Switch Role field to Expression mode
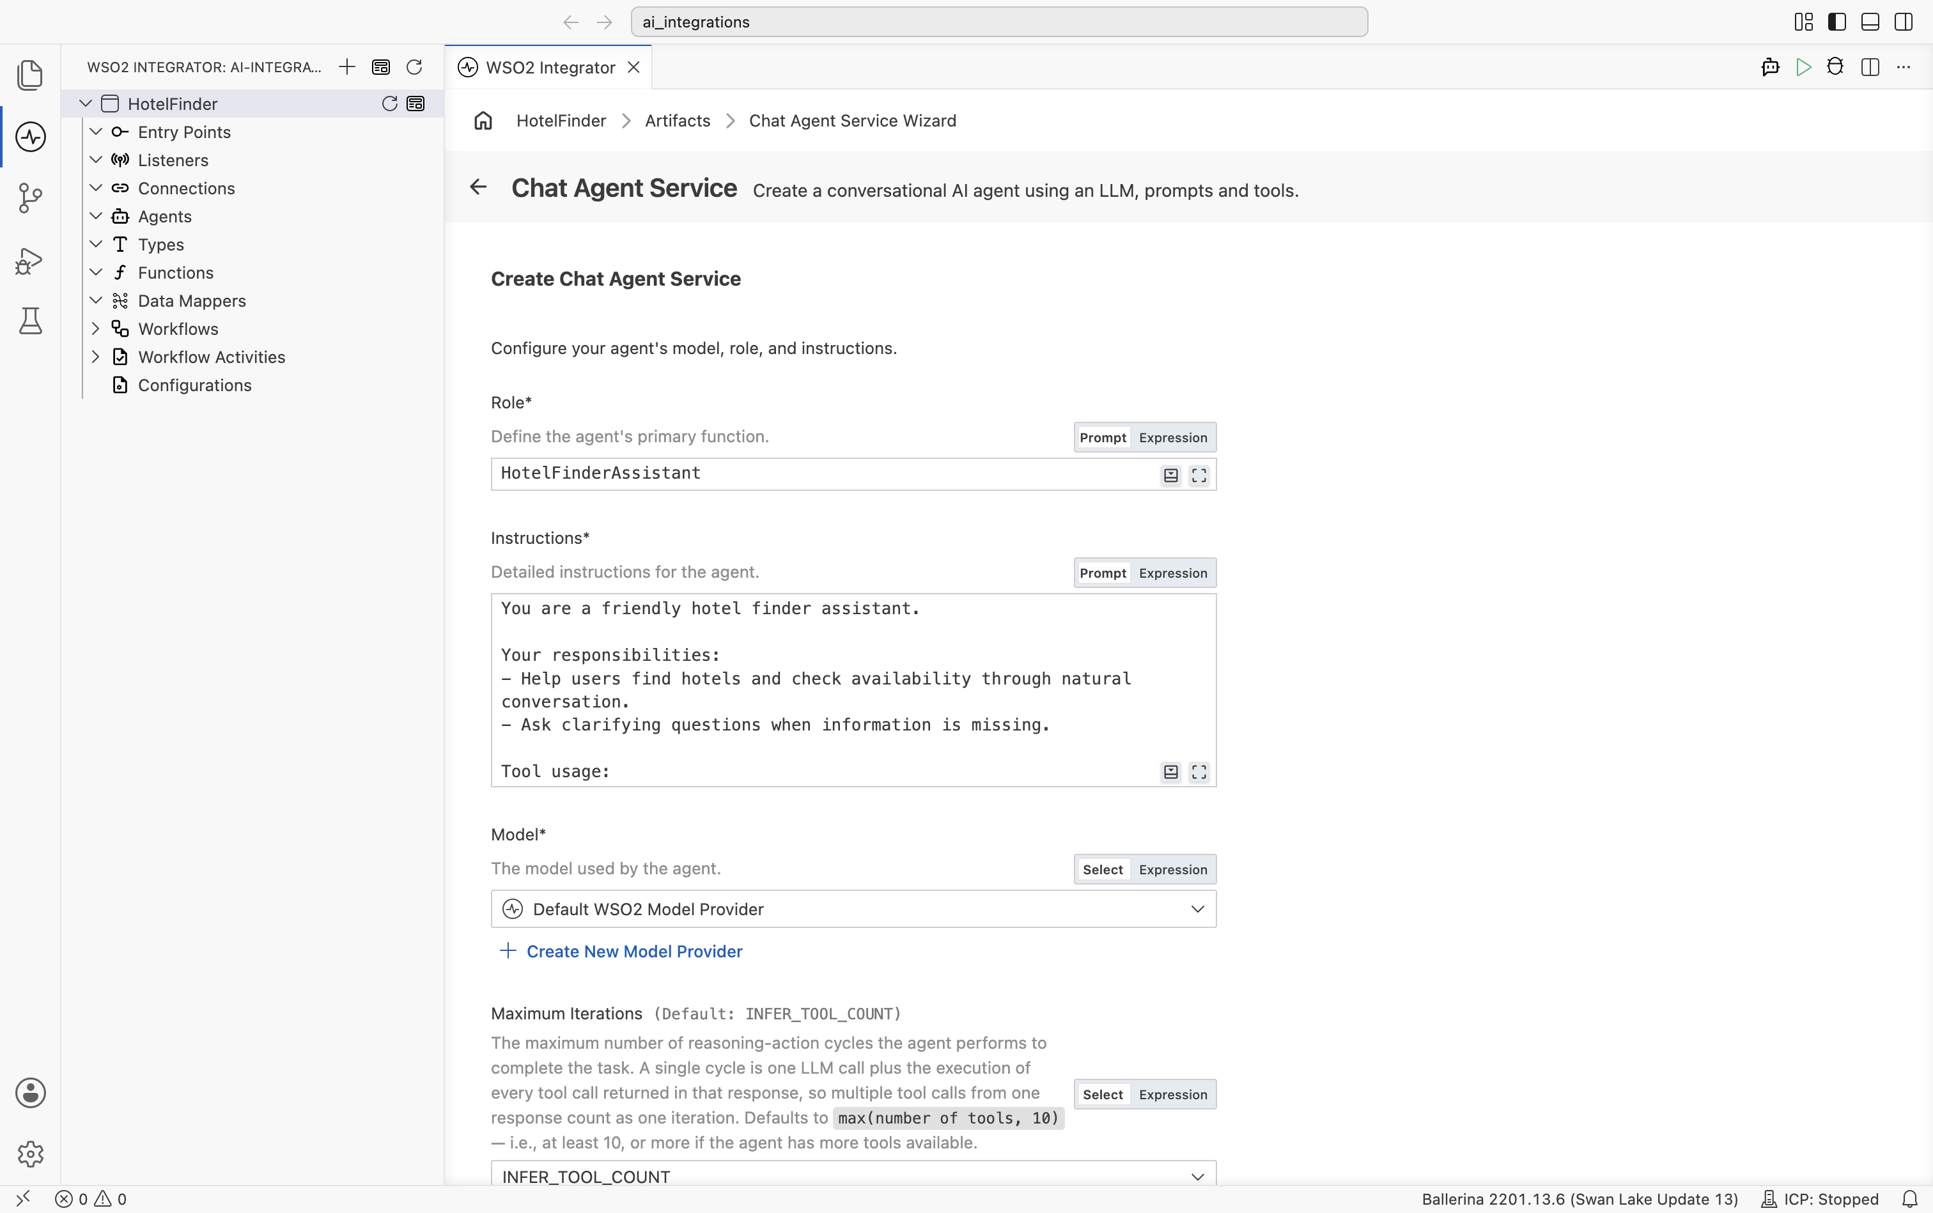Screen dimensions: 1933x1213 point(1172,437)
